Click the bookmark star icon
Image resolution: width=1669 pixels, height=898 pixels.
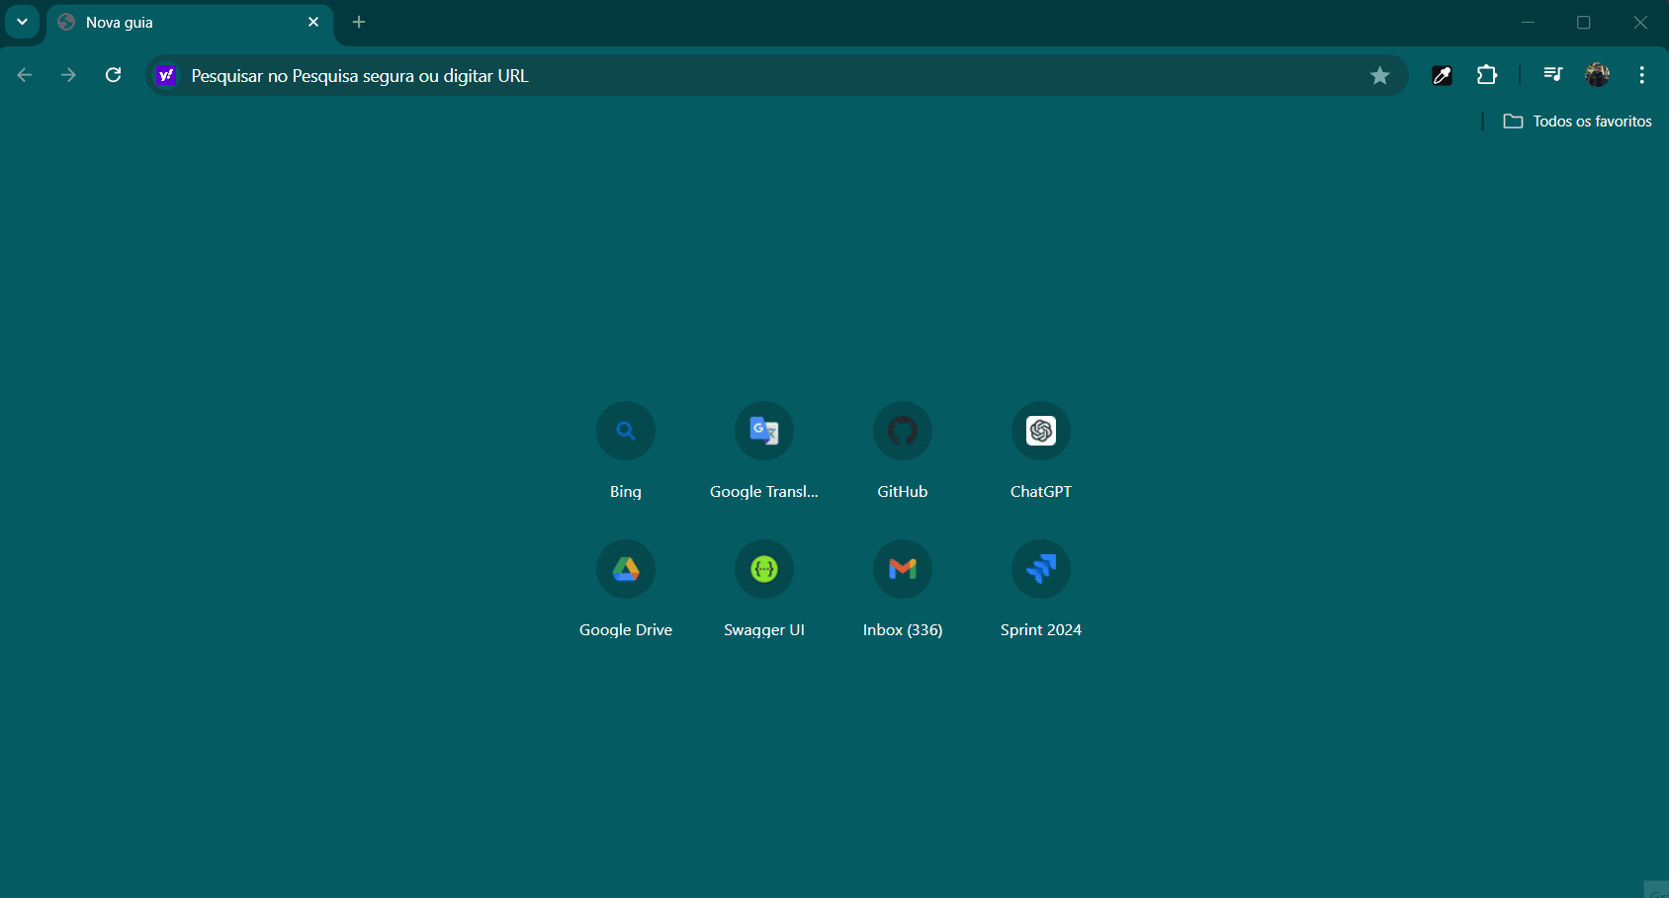(x=1379, y=76)
